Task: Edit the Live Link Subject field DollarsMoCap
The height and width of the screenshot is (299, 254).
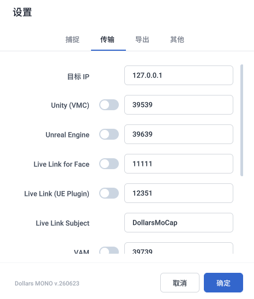Action: pyautogui.click(x=179, y=223)
